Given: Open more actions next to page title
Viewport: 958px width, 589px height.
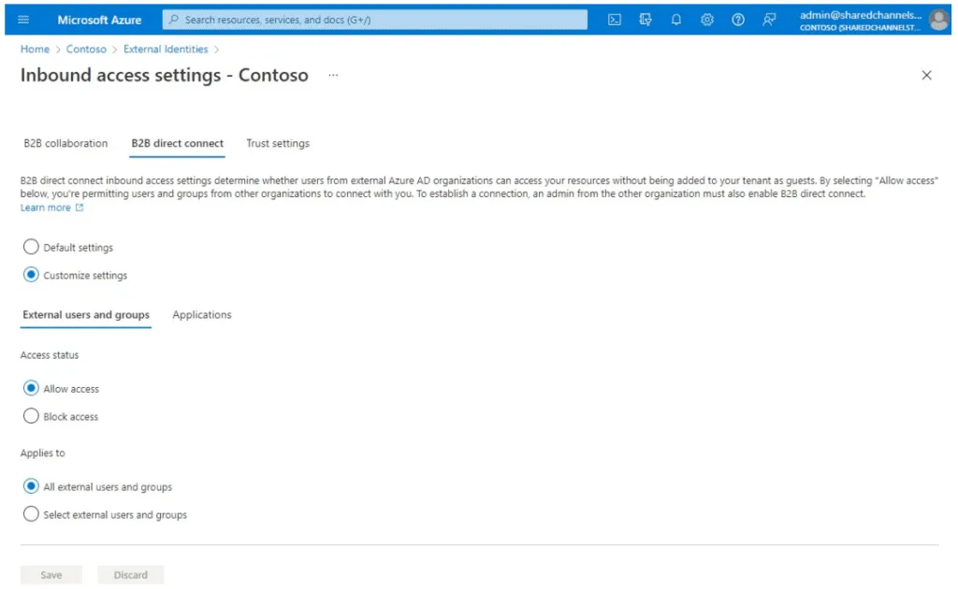Looking at the screenshot, I should (332, 75).
